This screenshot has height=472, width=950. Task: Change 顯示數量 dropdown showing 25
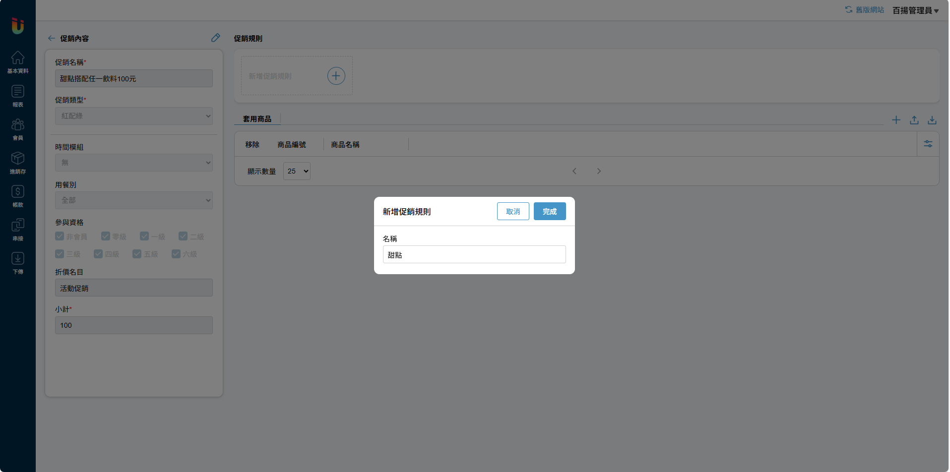(297, 171)
